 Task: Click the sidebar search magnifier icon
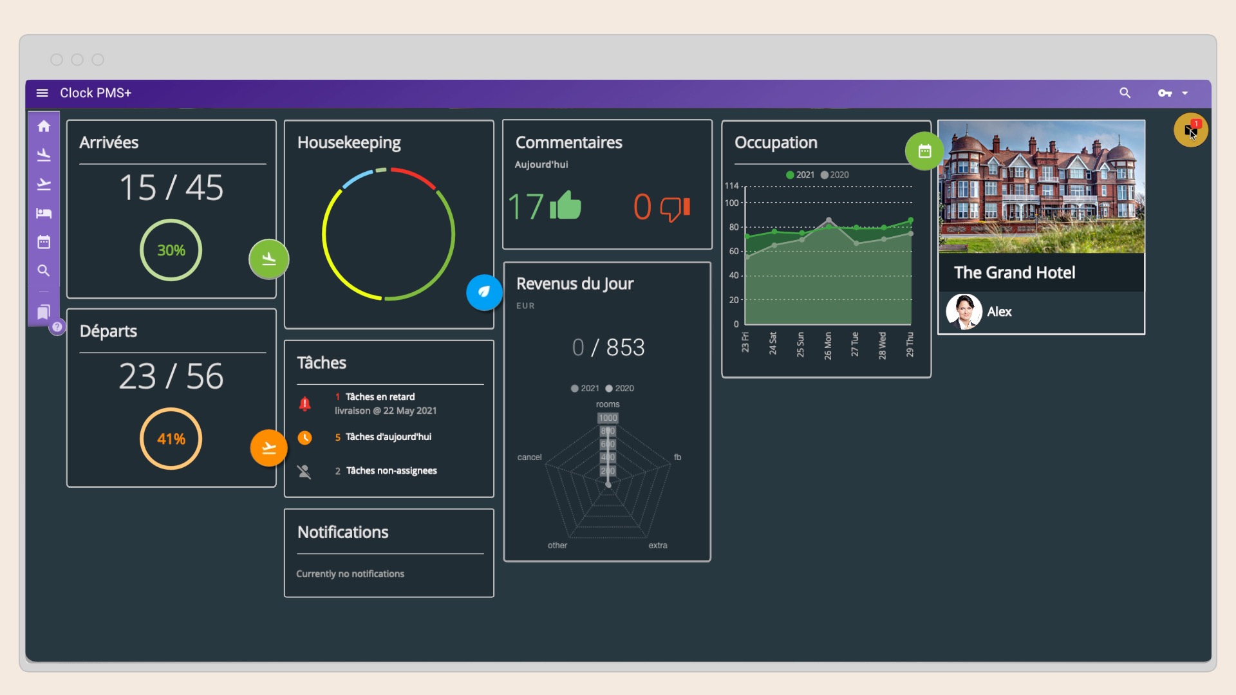point(44,271)
